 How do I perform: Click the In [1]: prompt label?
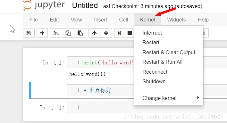[54, 63]
